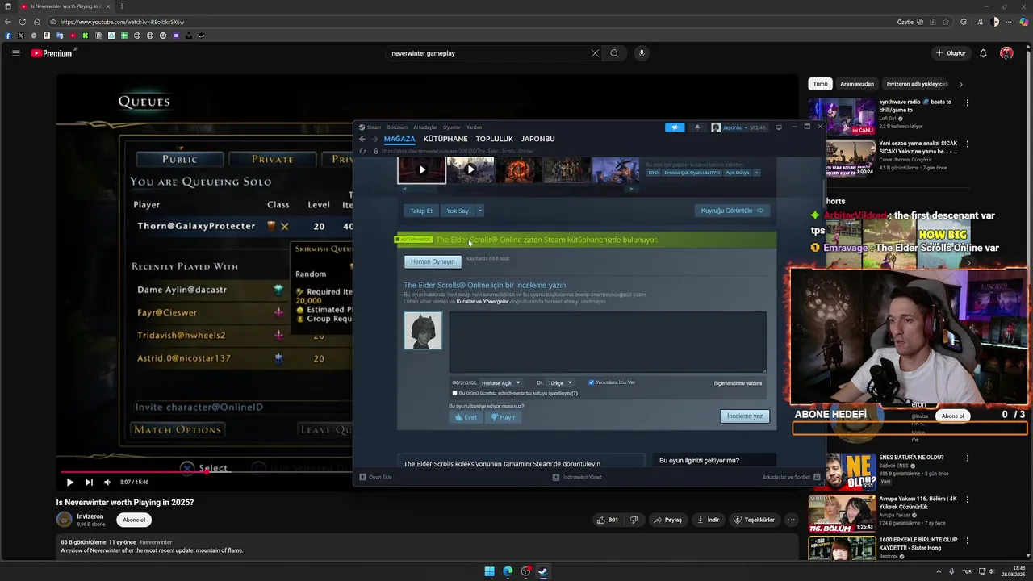Image resolution: width=1033 pixels, height=581 pixels.
Task: Reload the Steam store page
Action: coord(362,151)
